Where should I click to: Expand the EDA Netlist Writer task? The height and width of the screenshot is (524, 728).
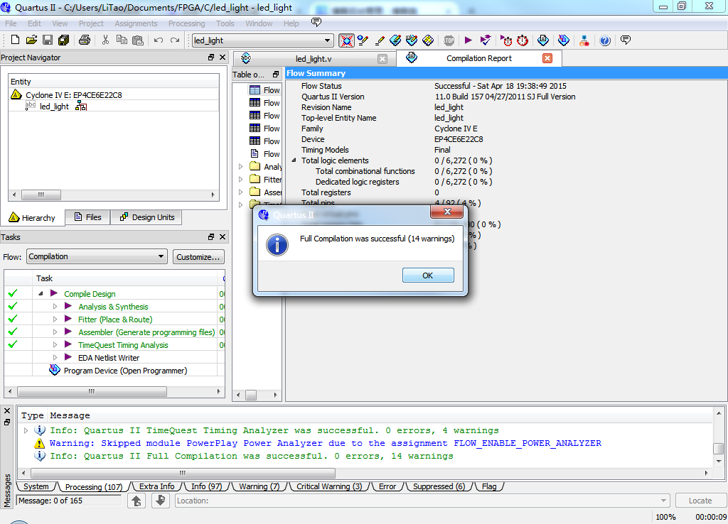(x=55, y=358)
